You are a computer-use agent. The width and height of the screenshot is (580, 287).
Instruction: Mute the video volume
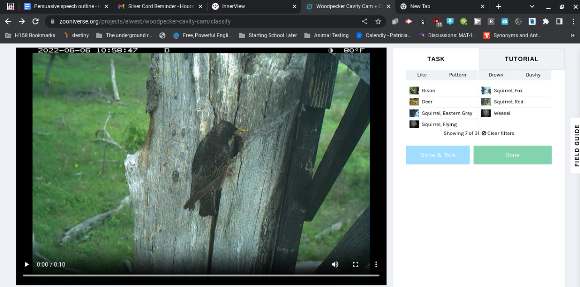(x=335, y=264)
